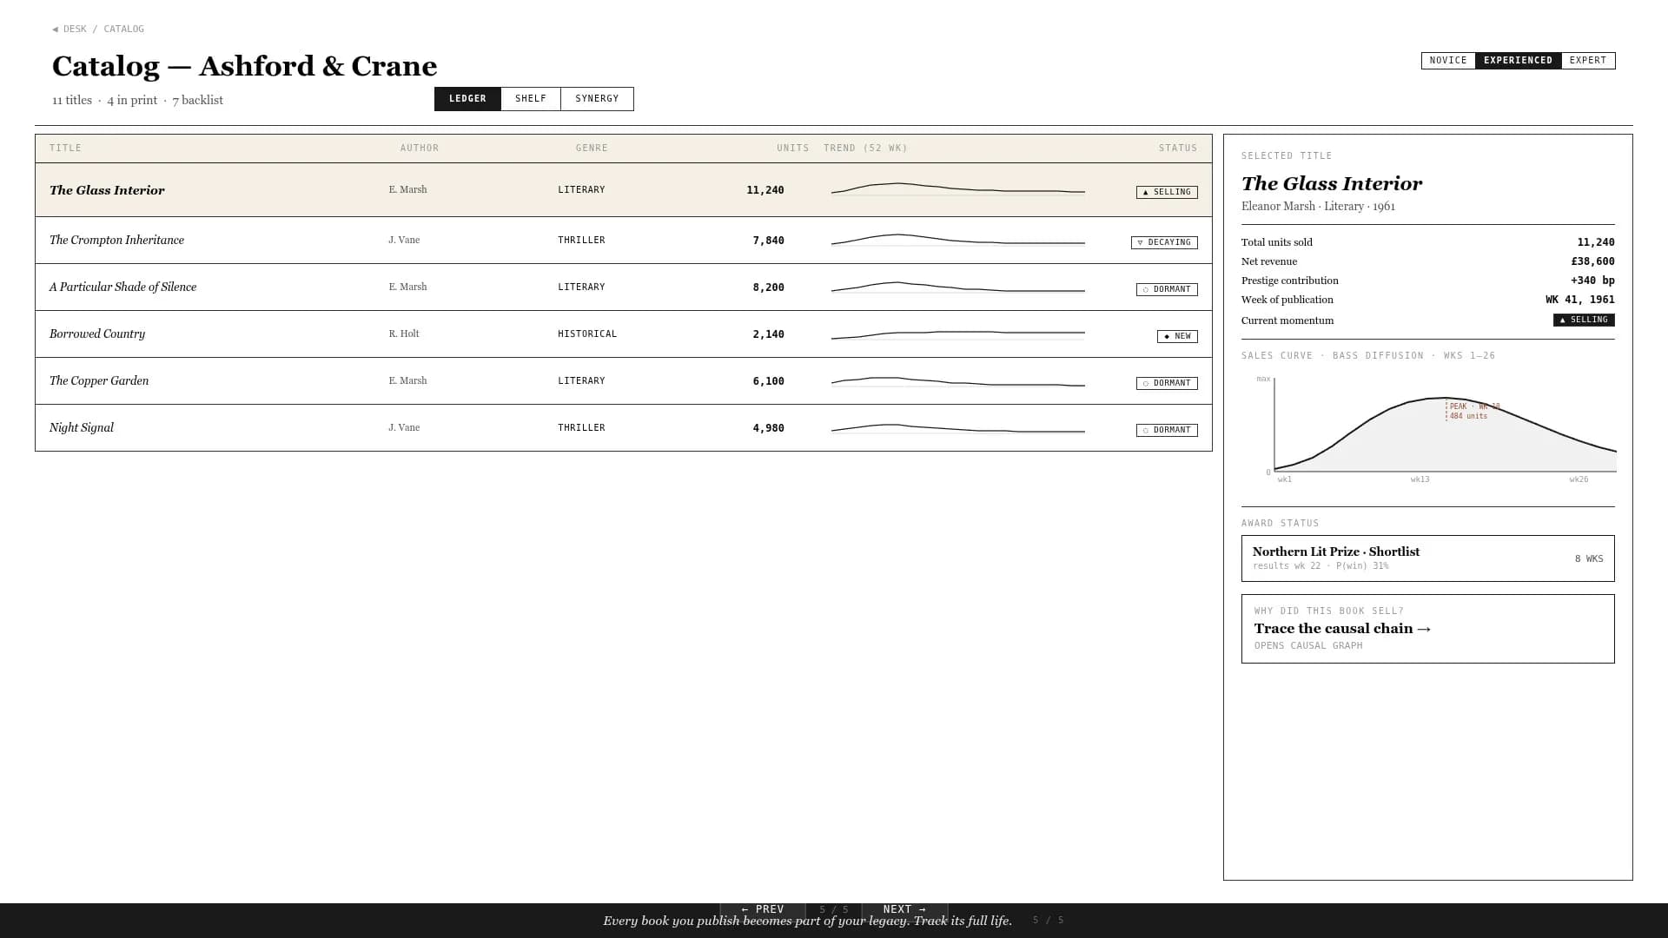Viewport: 1668px width, 938px height.
Task: Select Experienced difficulty level
Action: pos(1518,61)
